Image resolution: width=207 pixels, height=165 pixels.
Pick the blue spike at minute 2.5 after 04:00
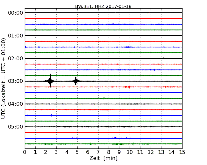click(51, 115)
